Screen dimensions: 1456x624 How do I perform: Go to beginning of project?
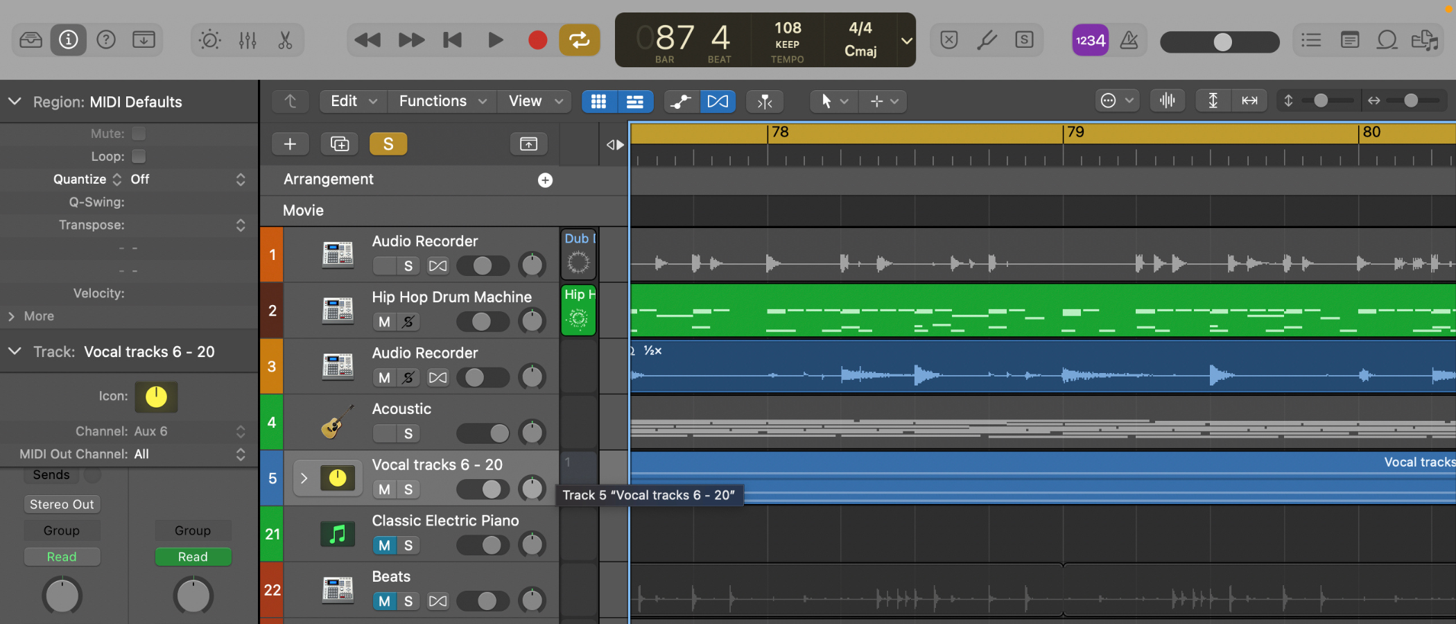[453, 40]
